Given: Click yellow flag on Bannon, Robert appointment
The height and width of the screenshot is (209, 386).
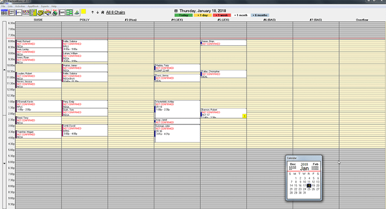Looking at the screenshot, I should click(x=244, y=116).
